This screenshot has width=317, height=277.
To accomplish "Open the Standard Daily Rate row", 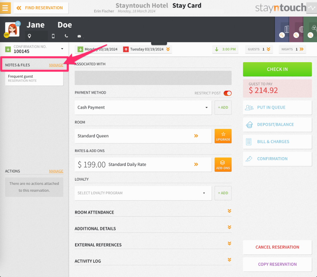I will (143, 164).
